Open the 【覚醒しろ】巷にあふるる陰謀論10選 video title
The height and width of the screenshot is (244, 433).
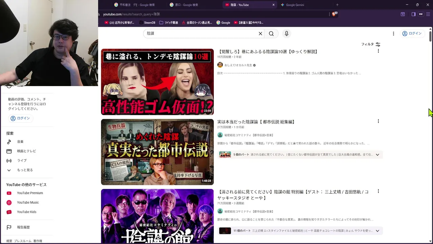coord(268,52)
